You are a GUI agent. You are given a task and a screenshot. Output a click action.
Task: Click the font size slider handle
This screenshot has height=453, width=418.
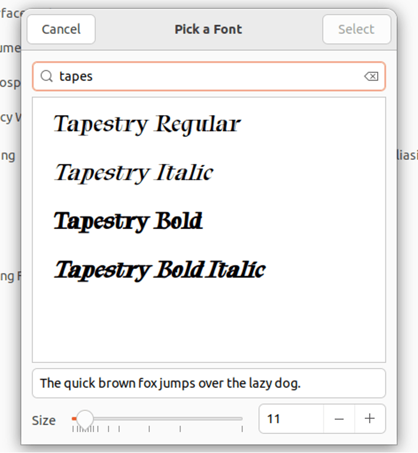click(85, 418)
